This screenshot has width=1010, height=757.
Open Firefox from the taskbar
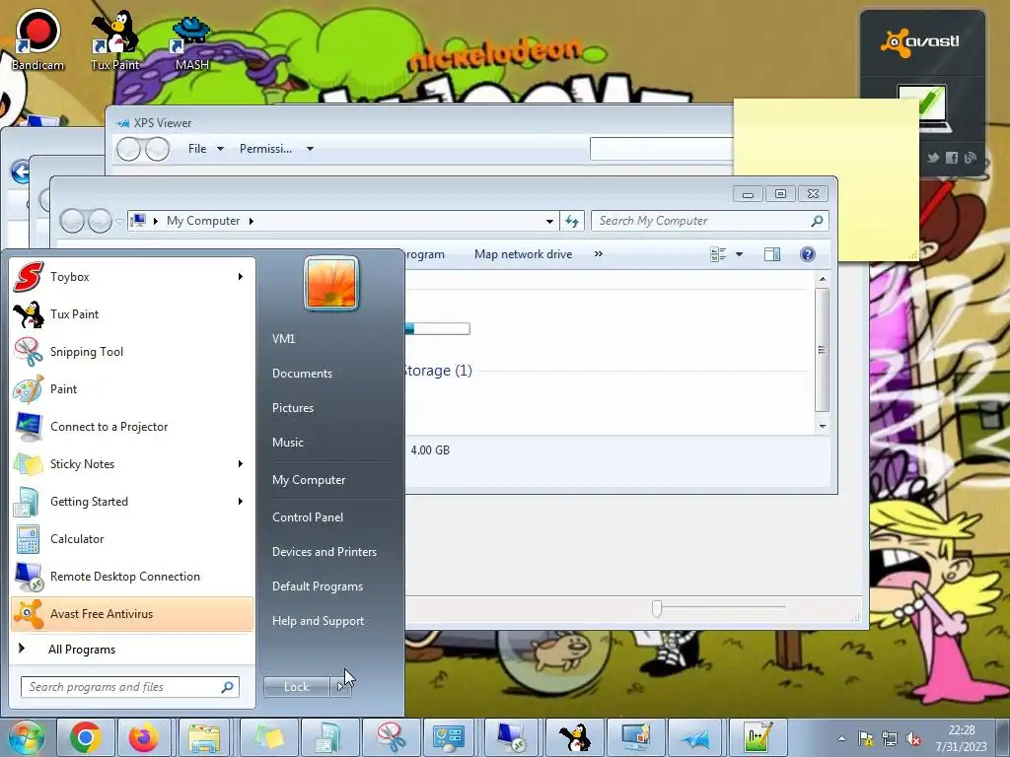[144, 737]
